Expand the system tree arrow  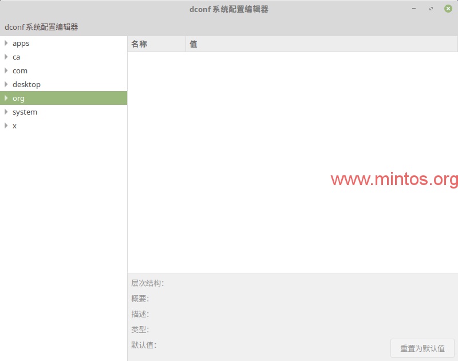(6, 112)
